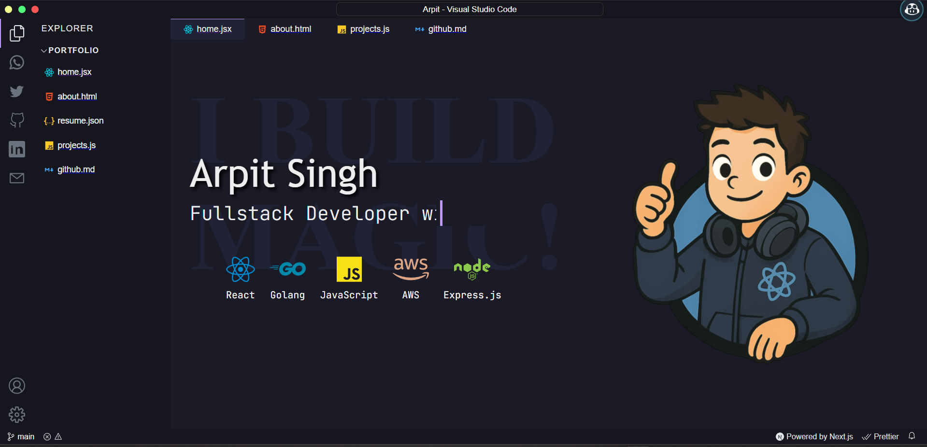Open the WhatsApp icon in sidebar

[x=17, y=62]
